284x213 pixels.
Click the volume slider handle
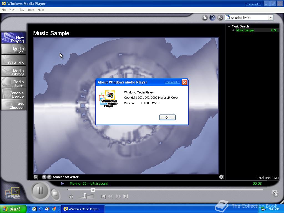(85, 196)
